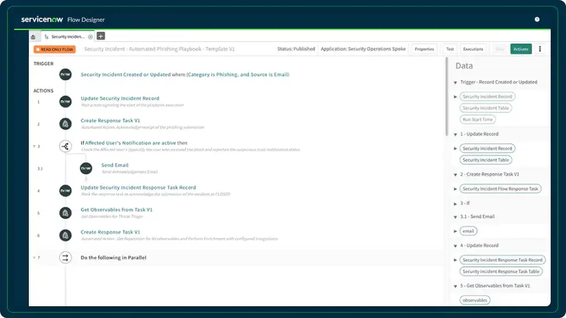Open step 2 Create Response Task V1
Viewport: 566px width, 318px height.
coord(110,121)
